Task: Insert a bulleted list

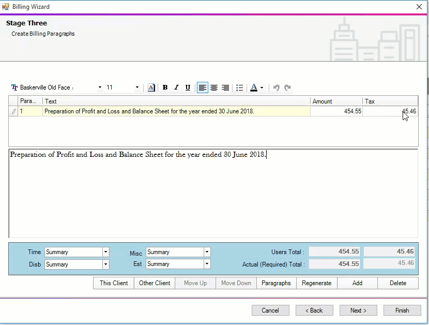Action: (239, 87)
